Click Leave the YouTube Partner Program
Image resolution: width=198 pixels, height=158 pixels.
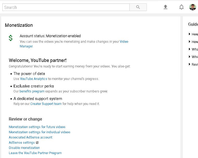pos(35,153)
